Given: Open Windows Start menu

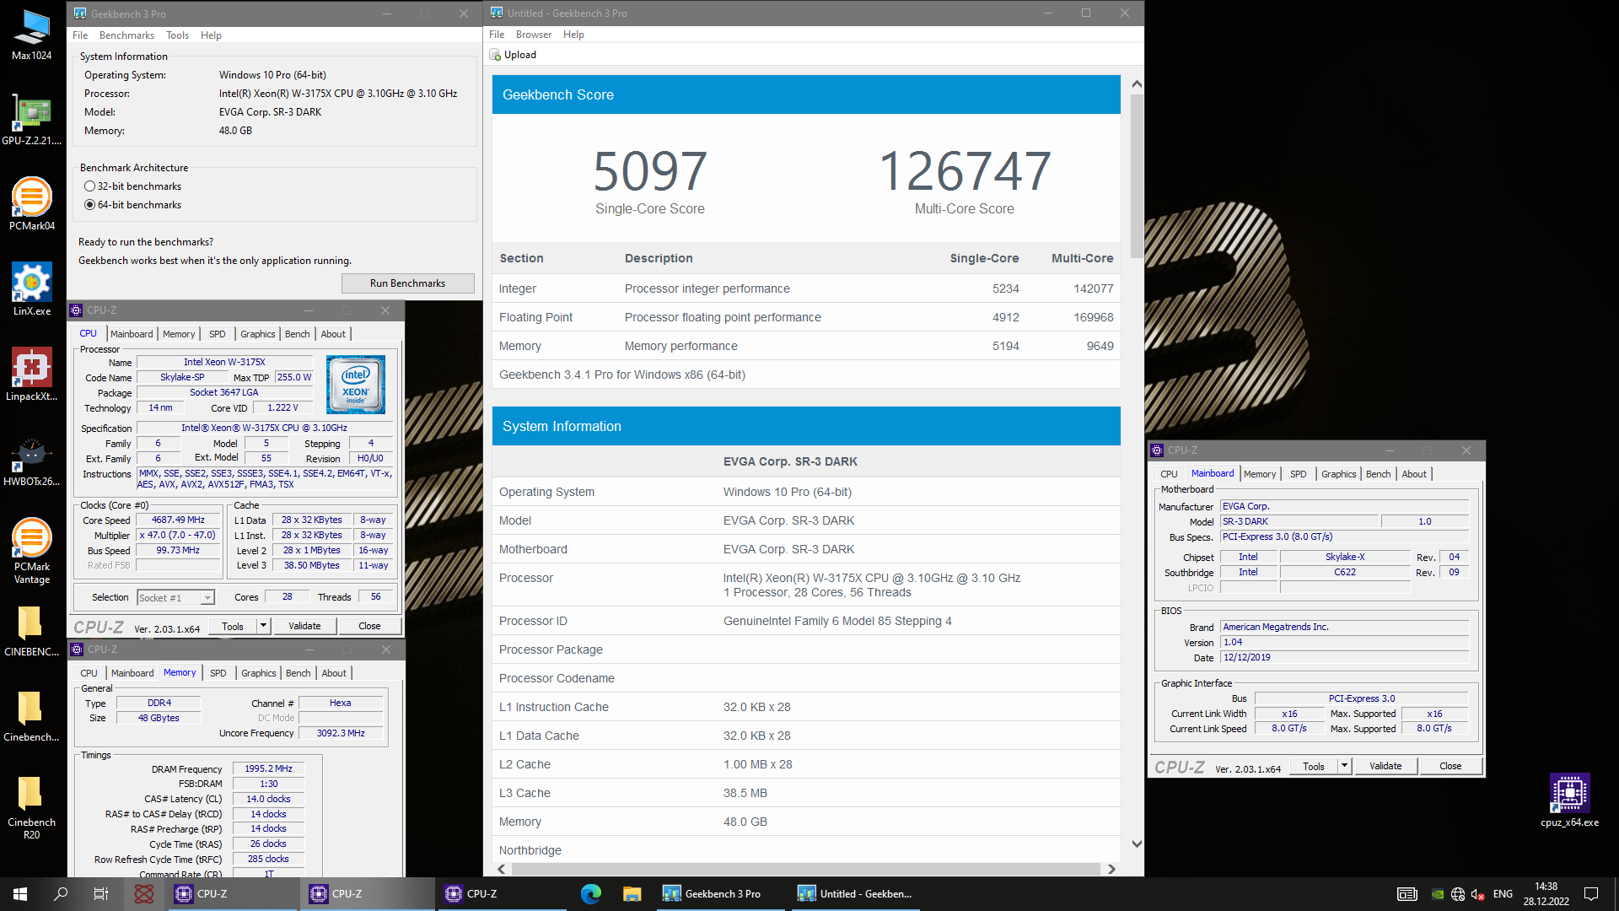Looking at the screenshot, I should [x=20, y=894].
